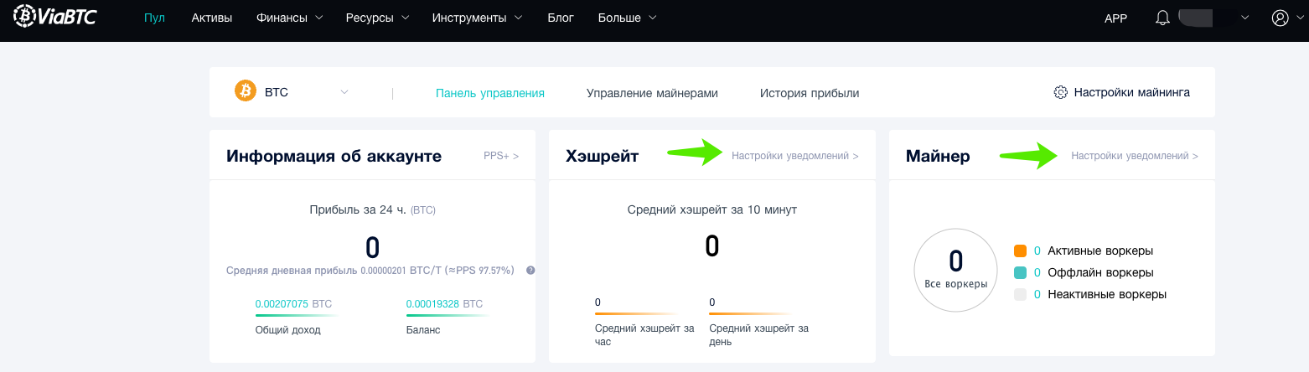
Task: Open the BTC coin selector dropdown
Action: coord(292,92)
